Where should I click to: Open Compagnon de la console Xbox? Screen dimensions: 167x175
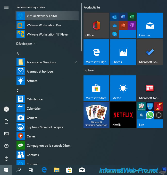coord(47,146)
